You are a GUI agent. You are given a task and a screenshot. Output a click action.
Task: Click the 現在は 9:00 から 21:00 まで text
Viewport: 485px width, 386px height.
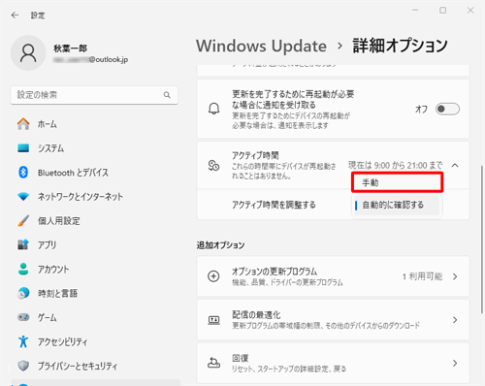pyautogui.click(x=395, y=165)
